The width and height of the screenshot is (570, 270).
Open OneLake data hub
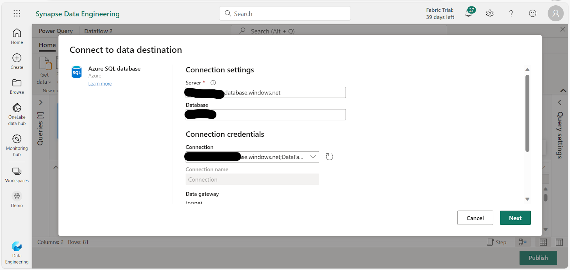coord(17,114)
